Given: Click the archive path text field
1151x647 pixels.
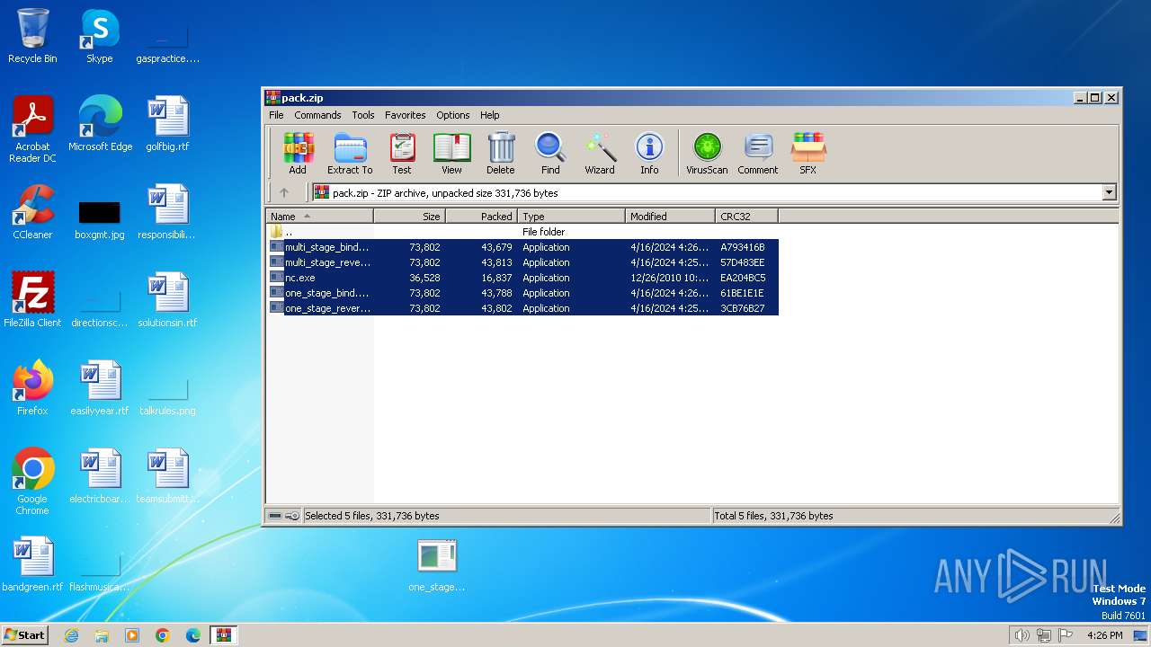Looking at the screenshot, I should click(706, 192).
